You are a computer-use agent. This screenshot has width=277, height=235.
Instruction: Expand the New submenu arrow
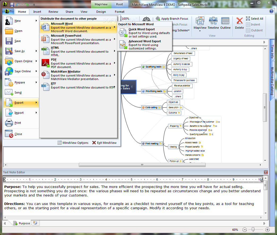36,21
